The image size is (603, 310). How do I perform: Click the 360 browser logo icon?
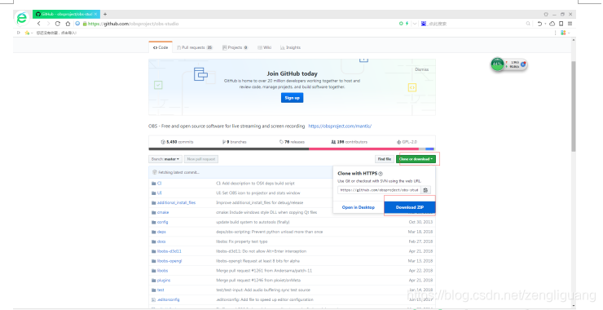(22, 18)
